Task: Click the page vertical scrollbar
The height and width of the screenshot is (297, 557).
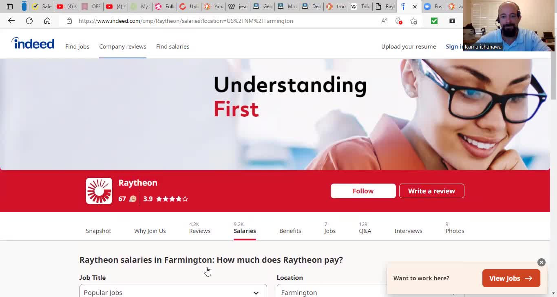Action: click(x=553, y=78)
